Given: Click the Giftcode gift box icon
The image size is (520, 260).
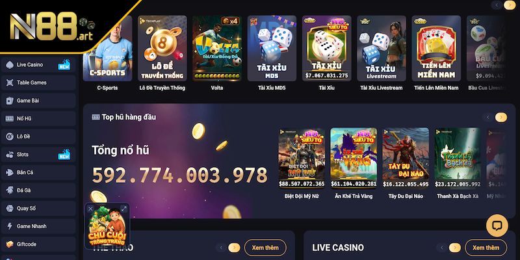Looking at the screenshot, I should [10, 244].
